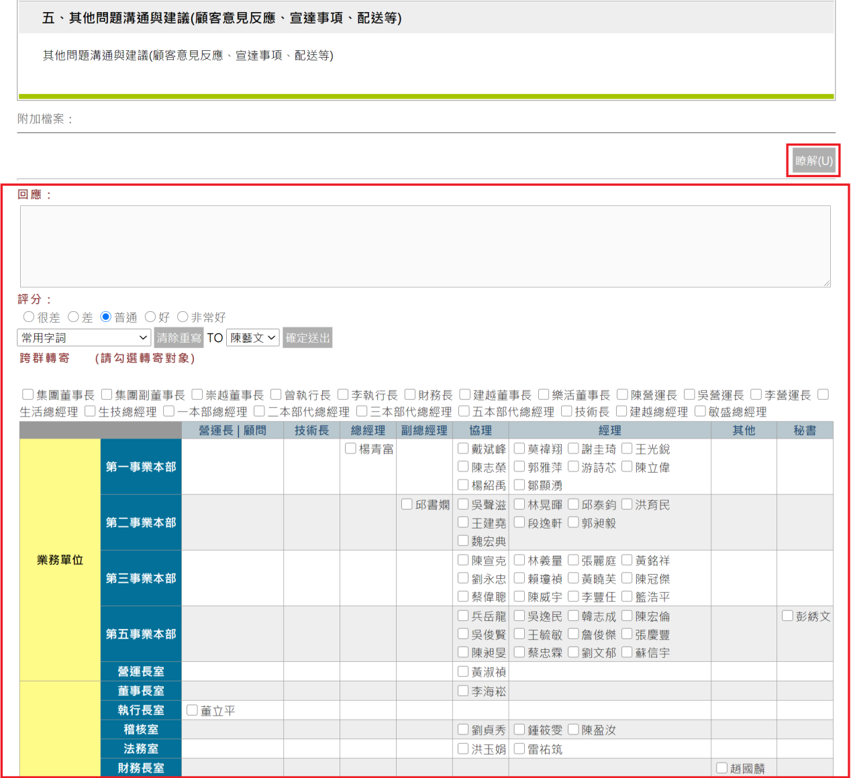
Task: Check 楊青富 under 總經理 column
Action: [x=350, y=449]
